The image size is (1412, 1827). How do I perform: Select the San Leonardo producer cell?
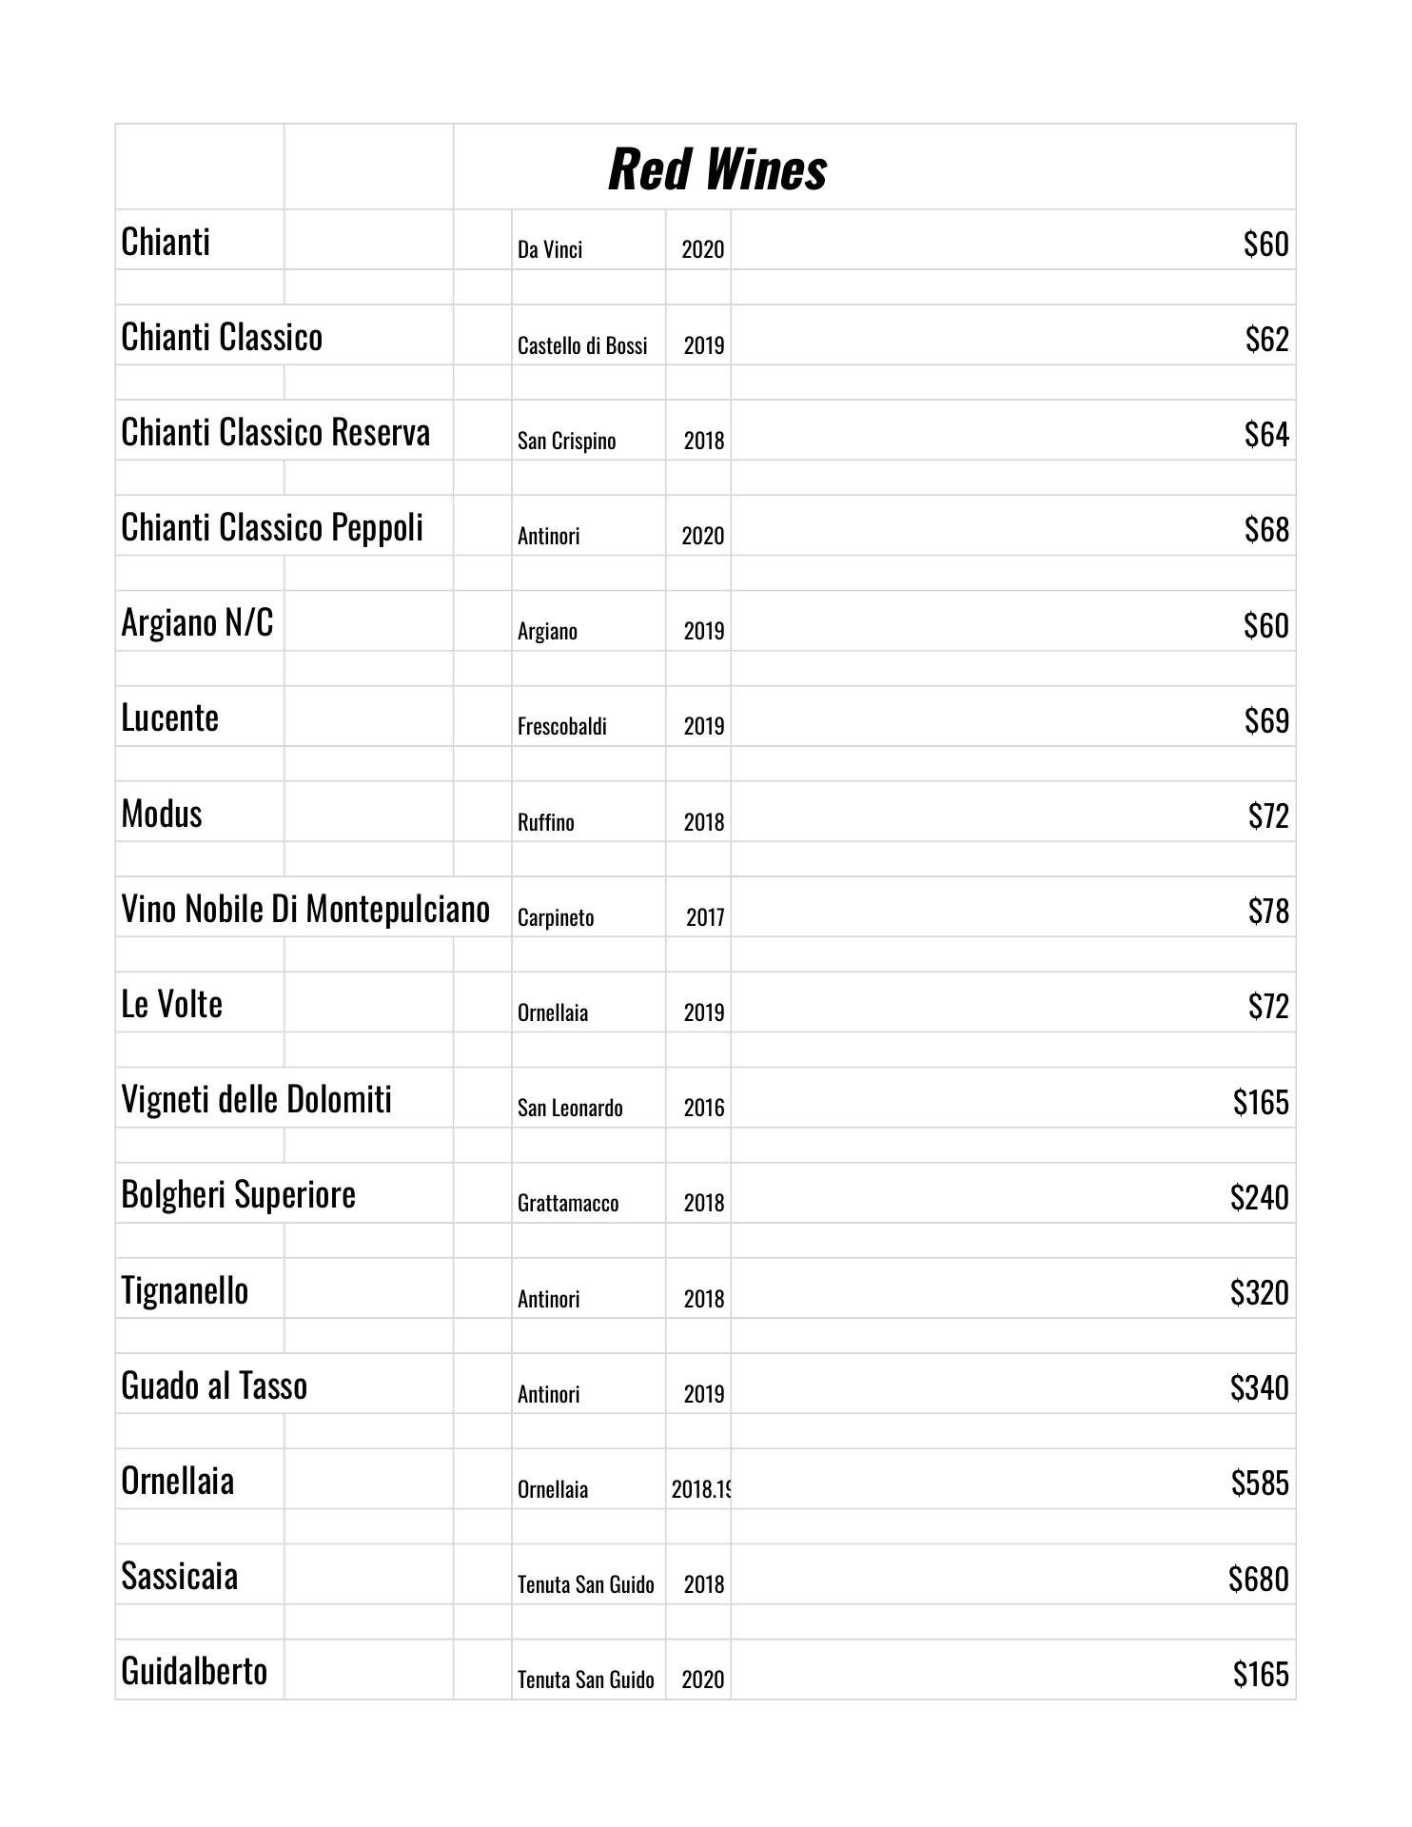pyautogui.click(x=570, y=1108)
